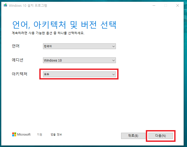Click the Windows 10 setup program title icon
This screenshot has width=187, height=147.
point(5,5)
